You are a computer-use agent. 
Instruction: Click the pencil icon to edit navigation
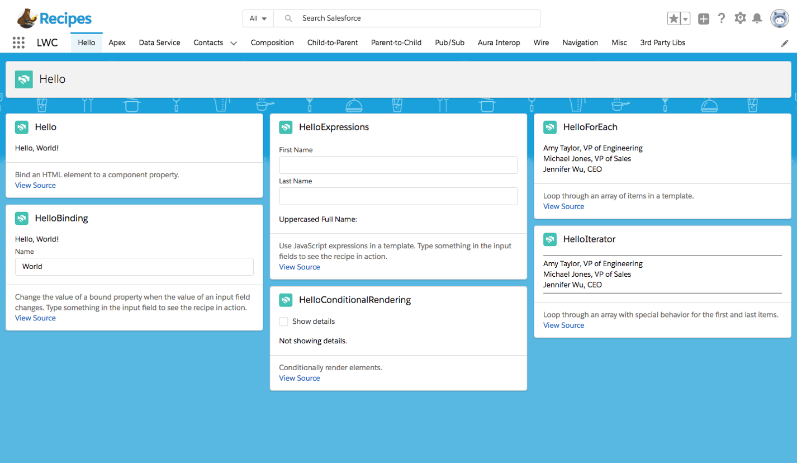point(785,43)
